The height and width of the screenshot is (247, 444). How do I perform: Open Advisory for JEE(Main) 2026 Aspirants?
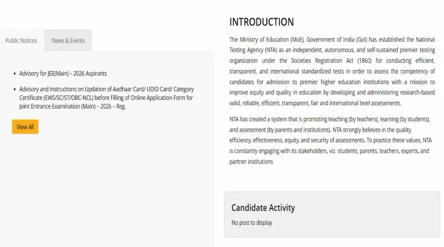coord(63,73)
